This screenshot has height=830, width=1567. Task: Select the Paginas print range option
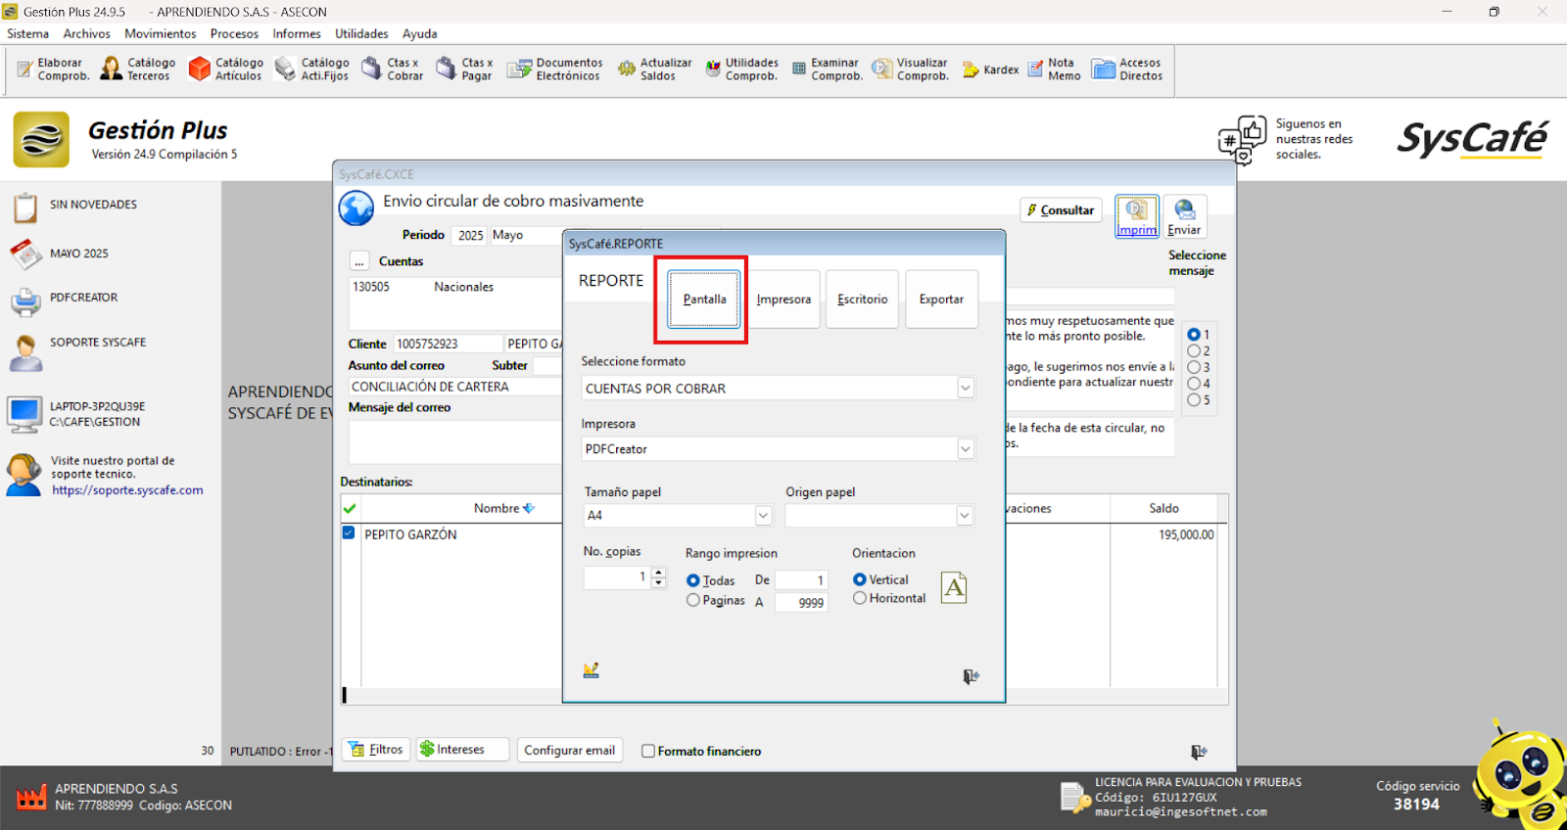[x=693, y=600]
